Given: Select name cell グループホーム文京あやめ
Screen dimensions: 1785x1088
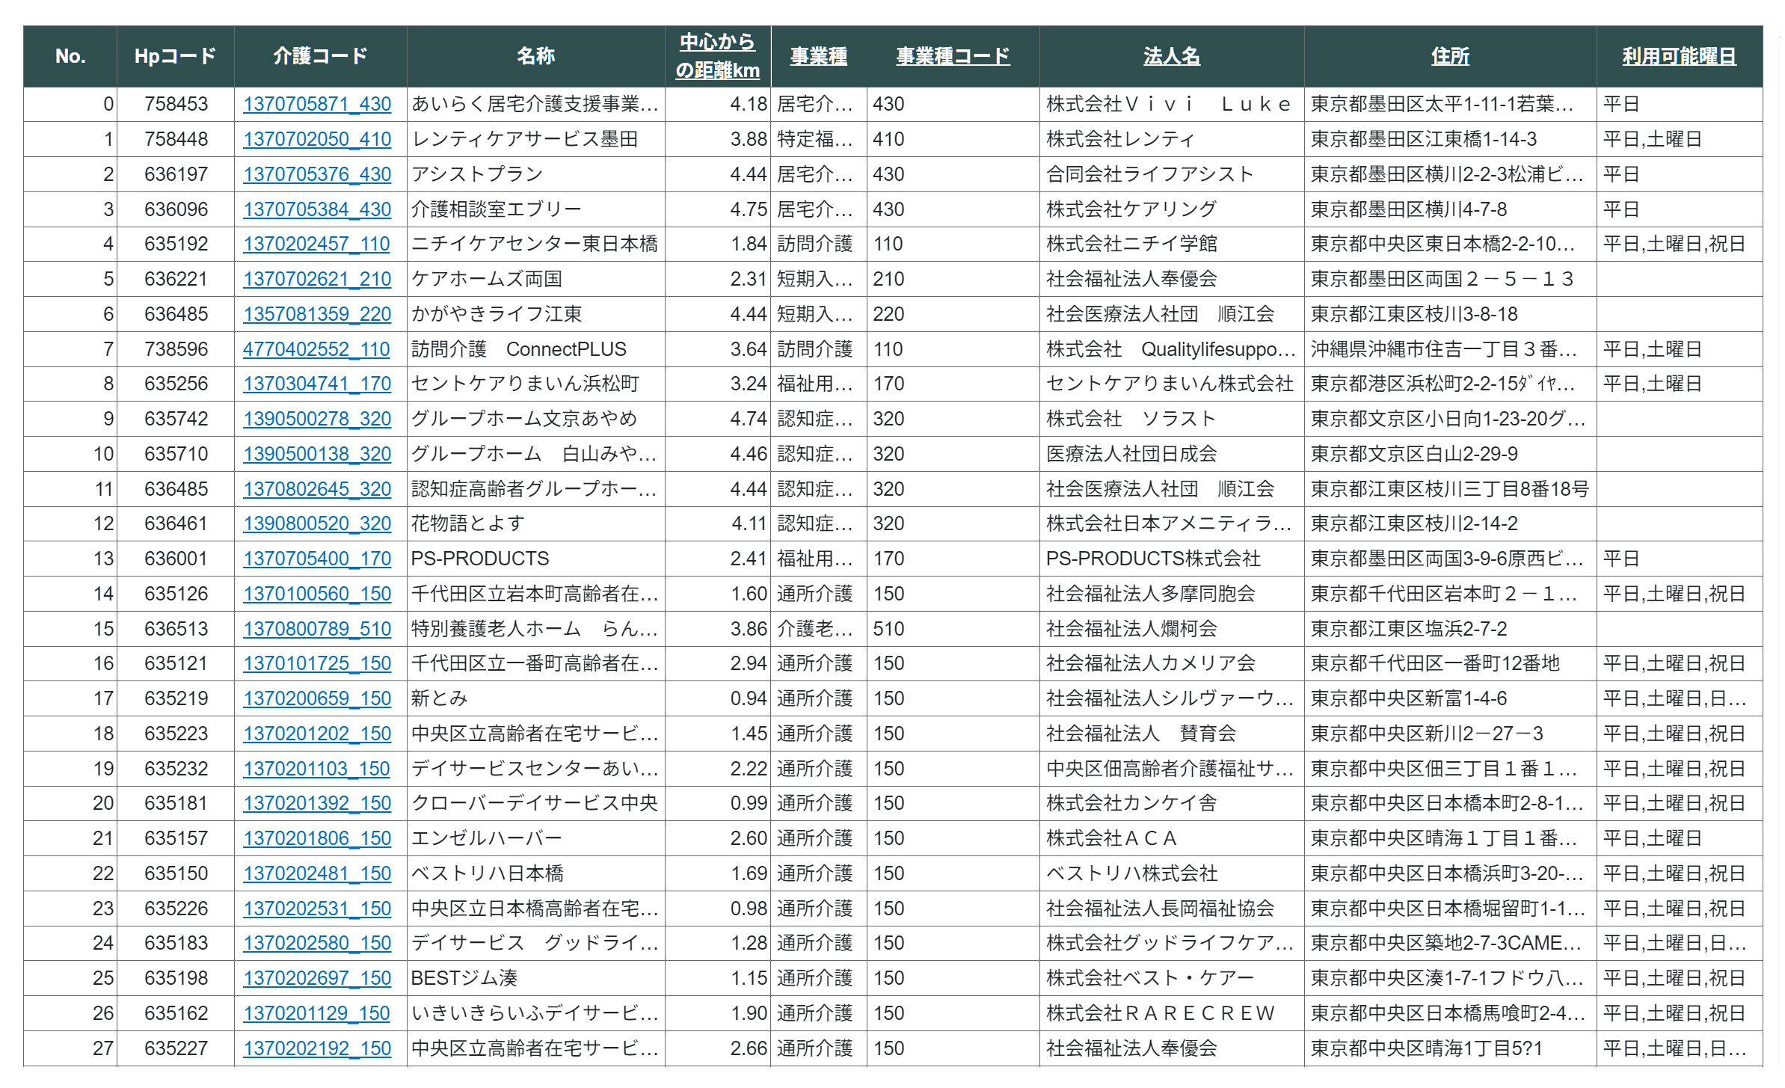Looking at the screenshot, I should click(536, 419).
